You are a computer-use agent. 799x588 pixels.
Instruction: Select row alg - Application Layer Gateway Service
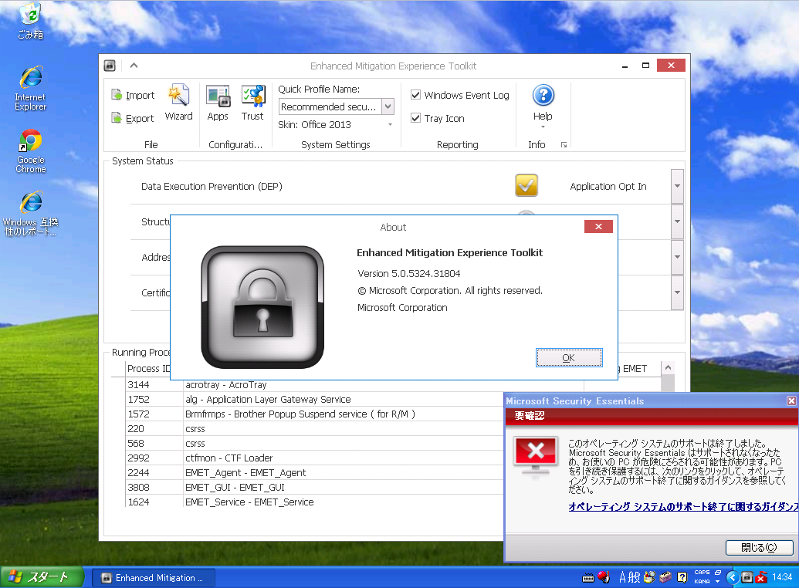point(314,400)
